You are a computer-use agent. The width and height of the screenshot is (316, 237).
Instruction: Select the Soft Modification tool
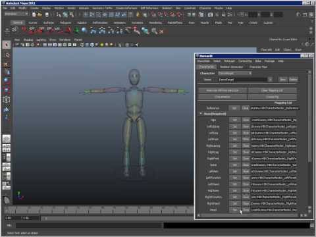pos(7,109)
